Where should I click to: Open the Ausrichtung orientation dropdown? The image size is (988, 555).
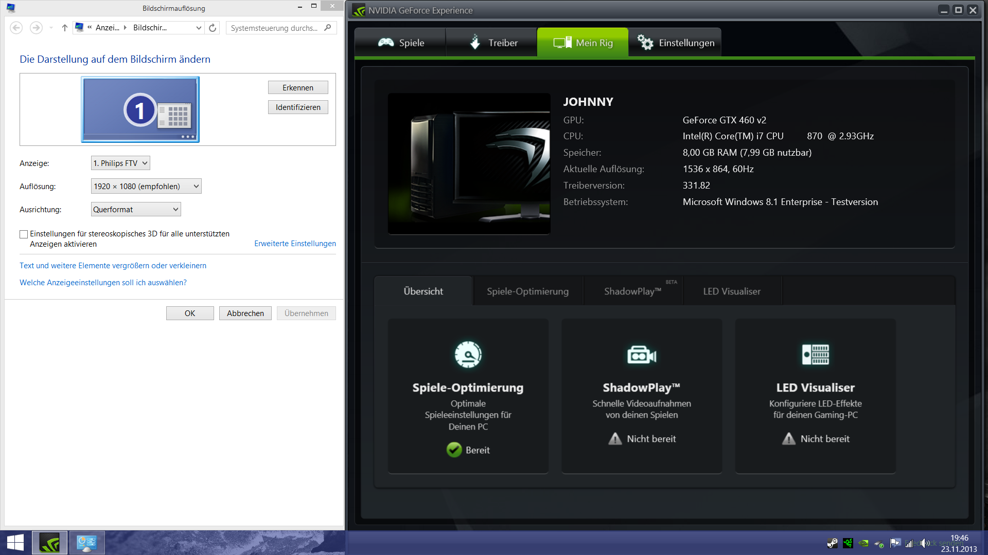(x=136, y=210)
